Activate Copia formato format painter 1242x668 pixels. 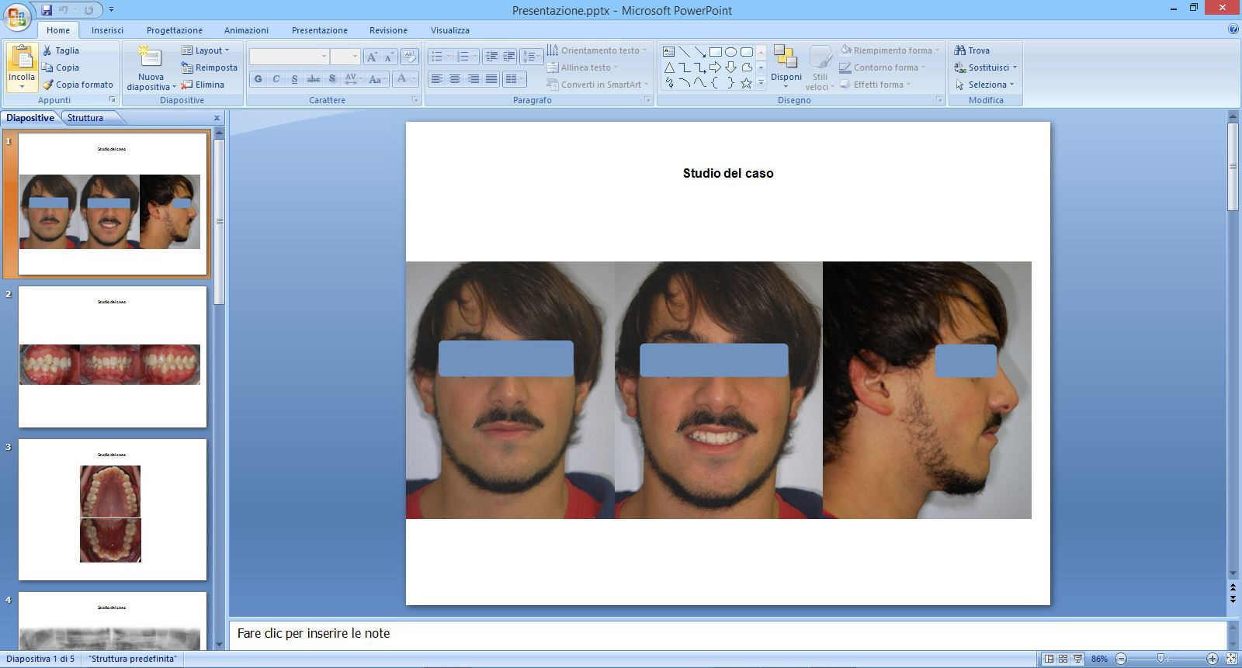[x=78, y=85]
